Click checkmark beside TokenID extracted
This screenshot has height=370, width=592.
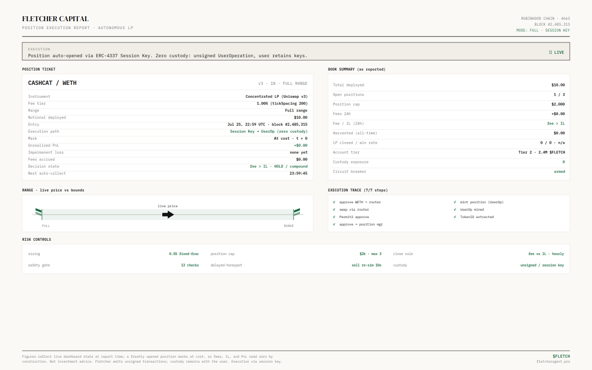(x=455, y=217)
